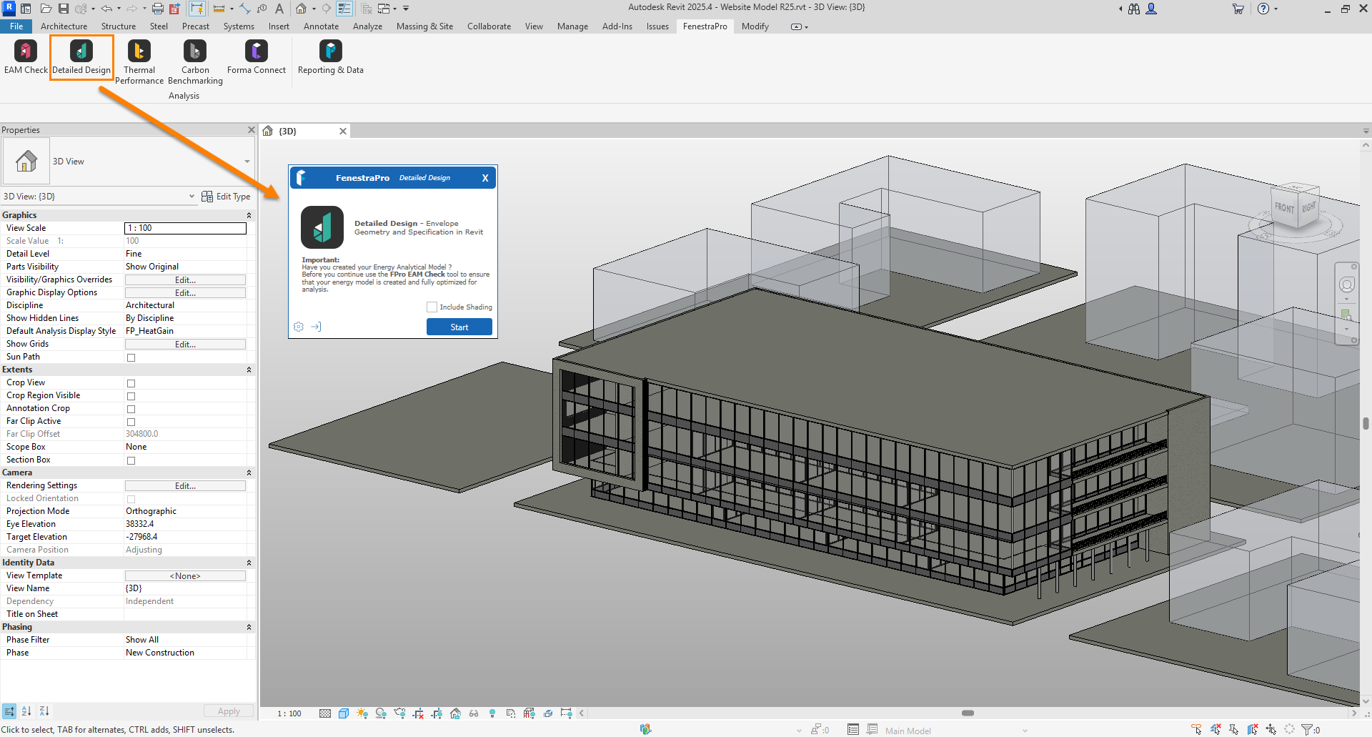Click Edit for Visibility/Graphics Overrides

[x=185, y=280]
